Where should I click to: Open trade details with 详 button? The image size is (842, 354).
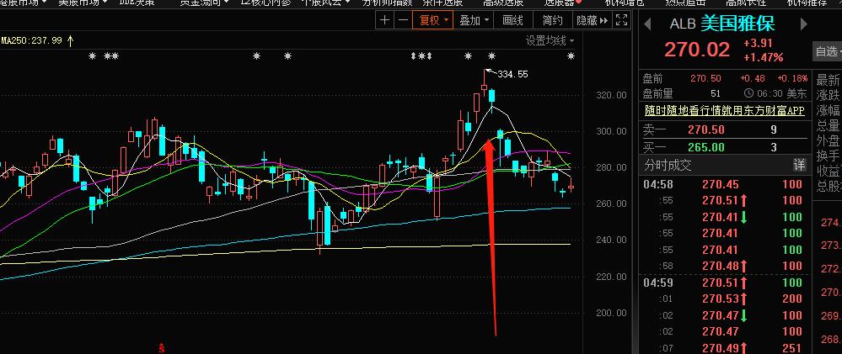pos(800,166)
